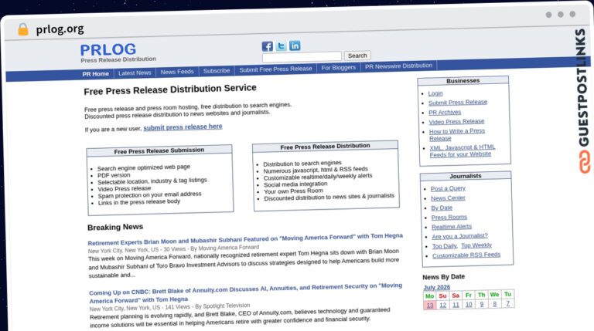
Task: Select date 8 in the calendar
Action: pyautogui.click(x=494, y=303)
